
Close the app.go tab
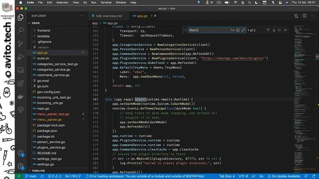tap(155, 15)
